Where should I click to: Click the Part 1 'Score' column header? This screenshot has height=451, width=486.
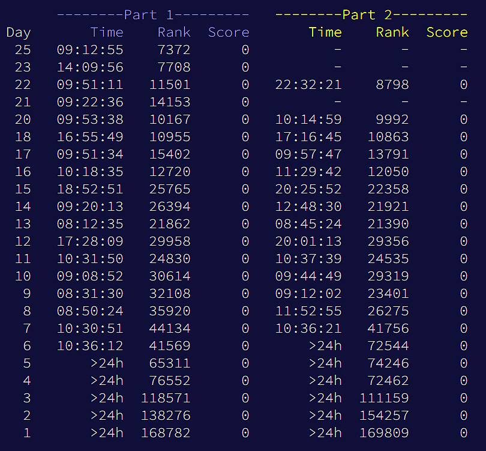pos(229,32)
